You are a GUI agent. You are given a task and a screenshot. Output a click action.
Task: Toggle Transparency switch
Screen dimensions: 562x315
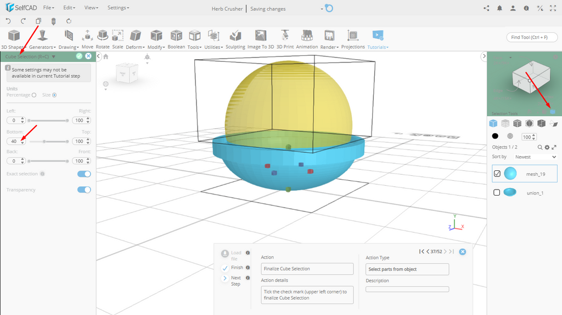84,190
